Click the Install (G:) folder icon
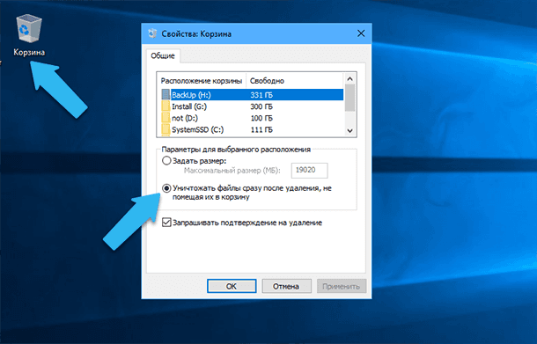The width and height of the screenshot is (537, 344). pos(166,106)
